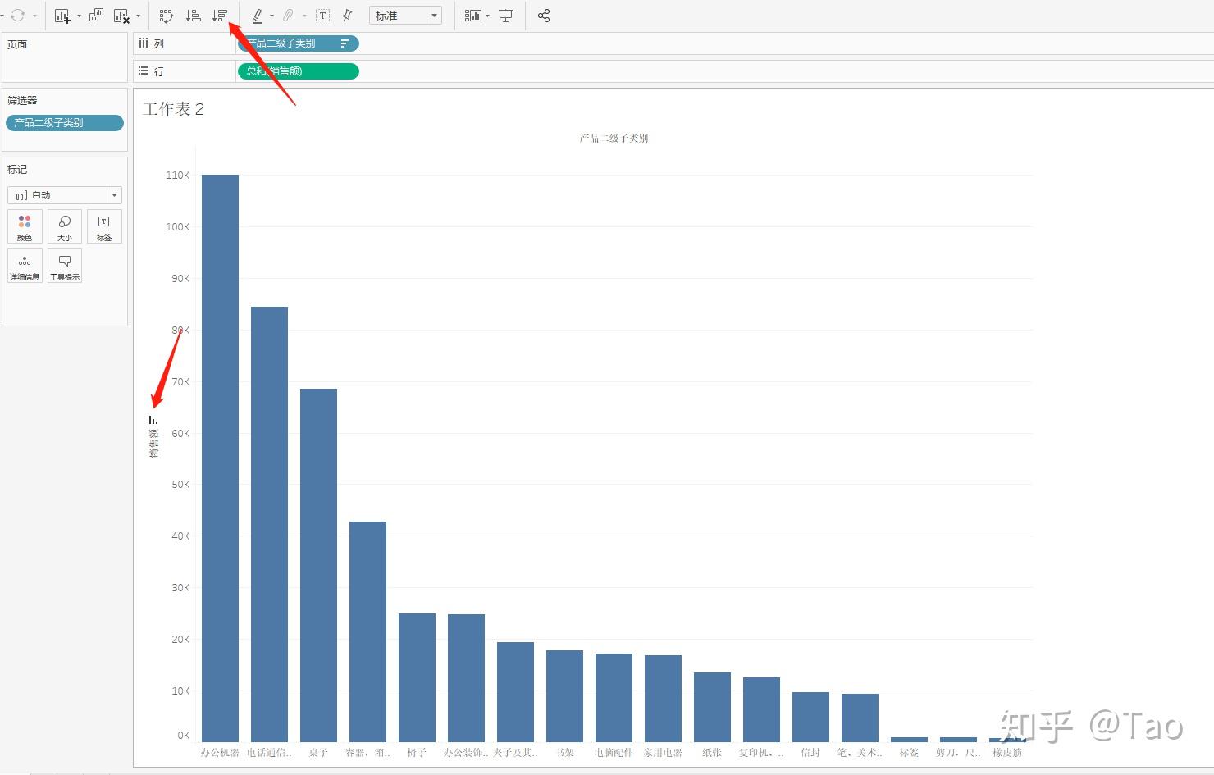Select the 家用电器 bar
This screenshot has width=1214, height=775.
pyautogui.click(x=663, y=699)
